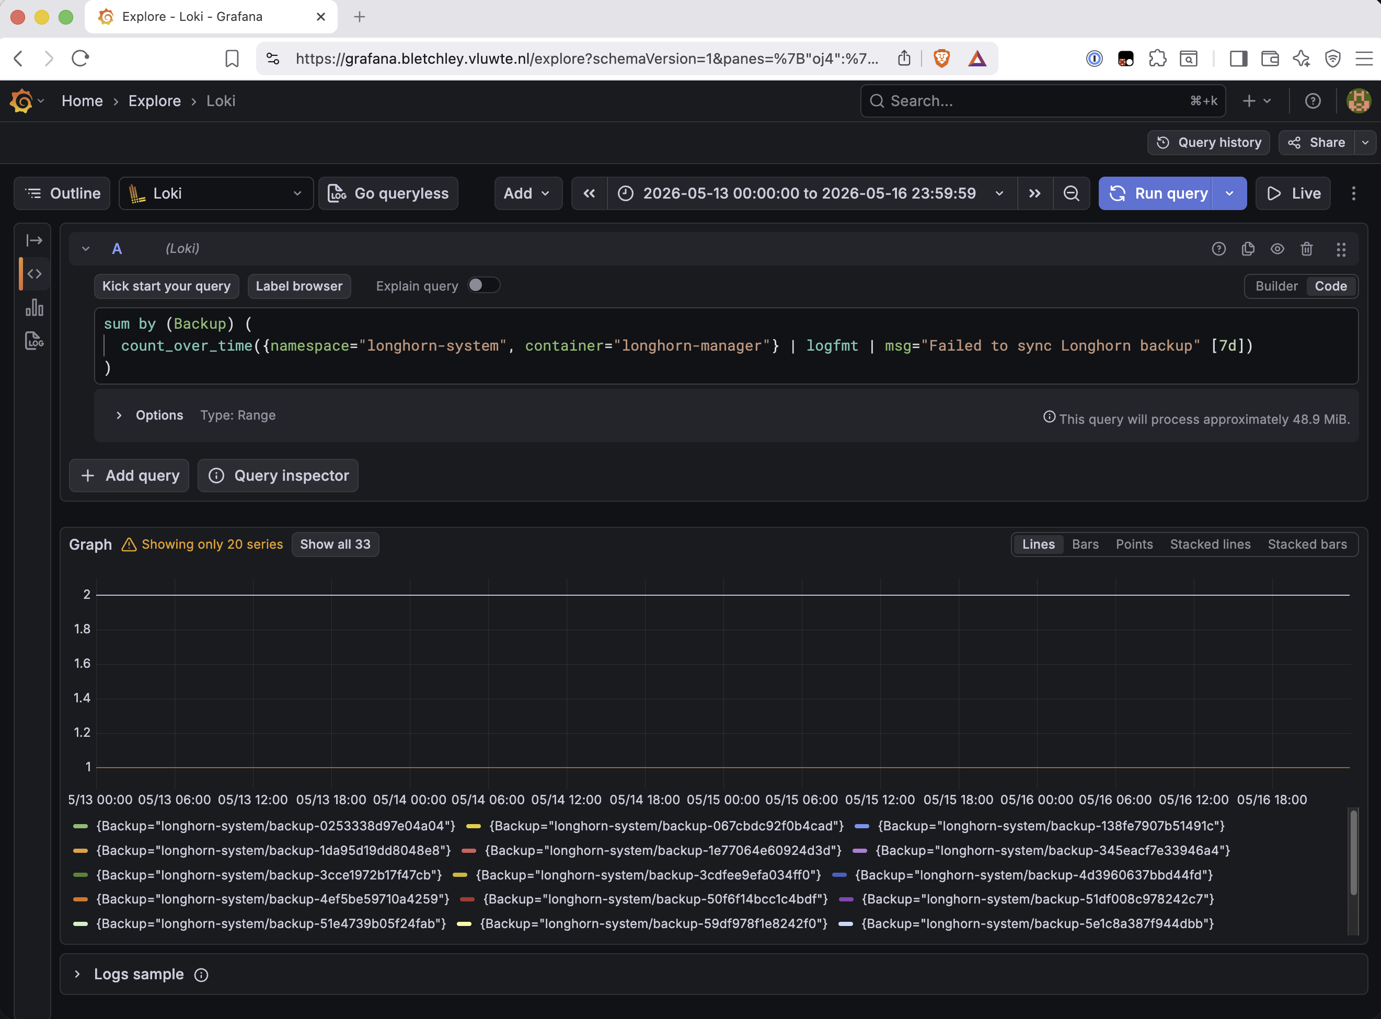Delete query A with trash icon

(x=1306, y=249)
